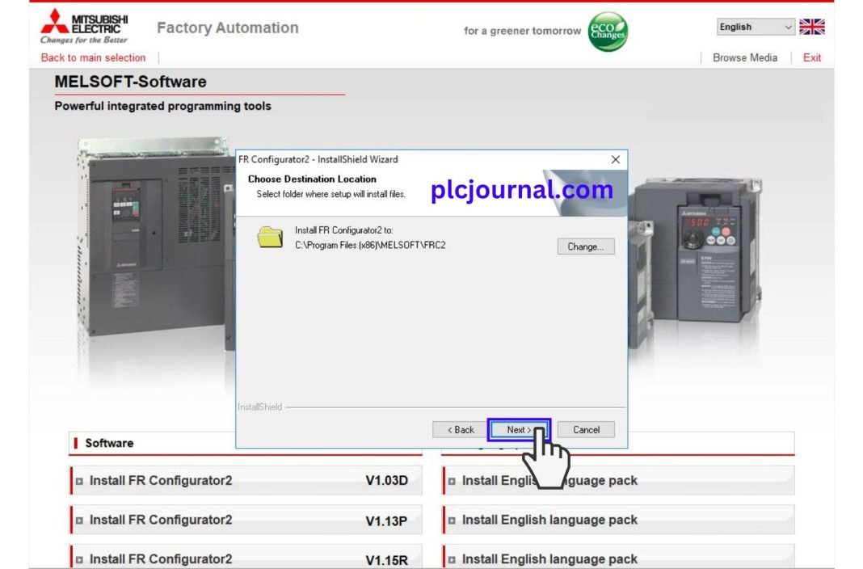Click Change to pick a different install folder
This screenshot has width=863, height=569.
click(x=586, y=247)
